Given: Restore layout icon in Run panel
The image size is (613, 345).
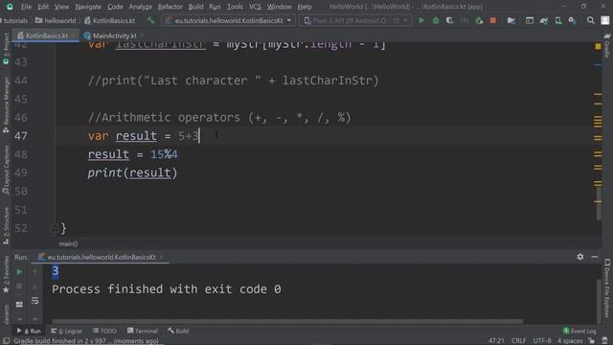Looking at the screenshot, I should 19,304.
